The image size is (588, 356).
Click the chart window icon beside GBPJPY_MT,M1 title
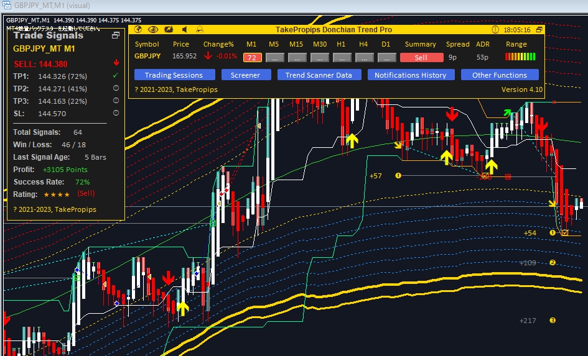(6, 5)
